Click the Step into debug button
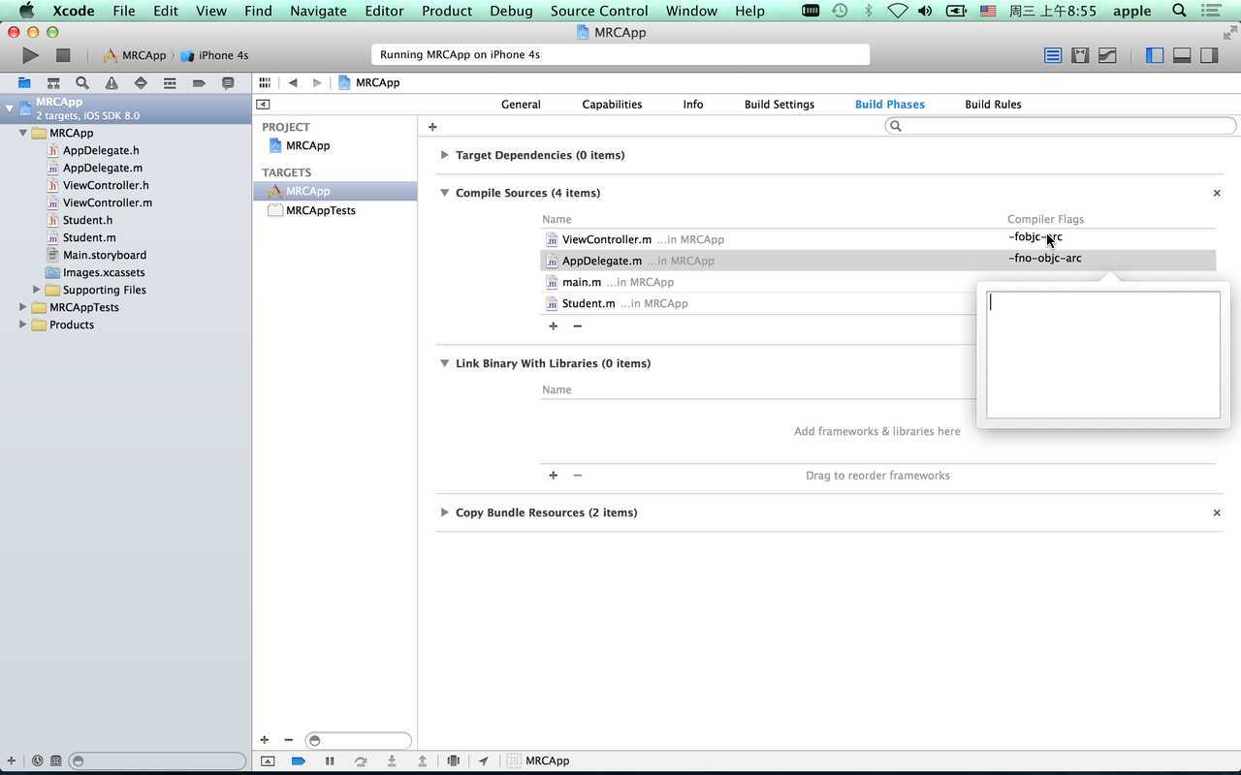The image size is (1241, 775). click(x=392, y=761)
